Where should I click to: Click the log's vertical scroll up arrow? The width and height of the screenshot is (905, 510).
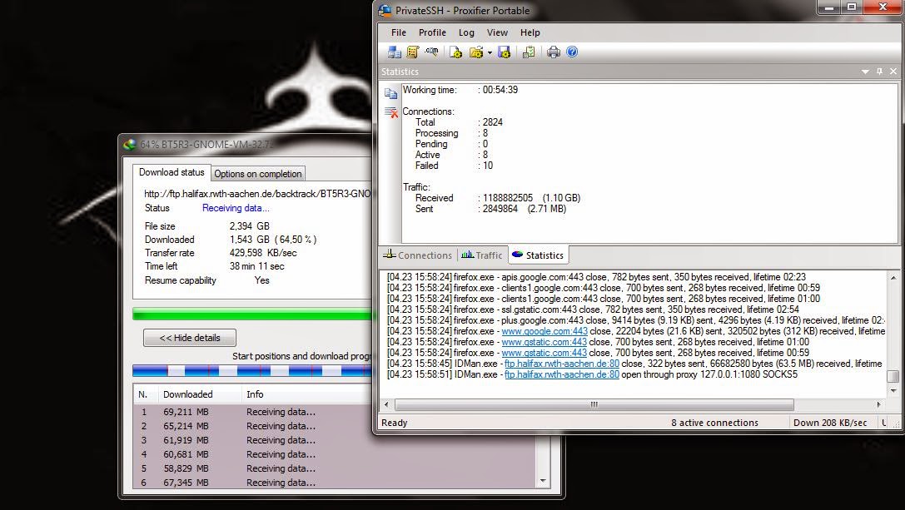893,278
